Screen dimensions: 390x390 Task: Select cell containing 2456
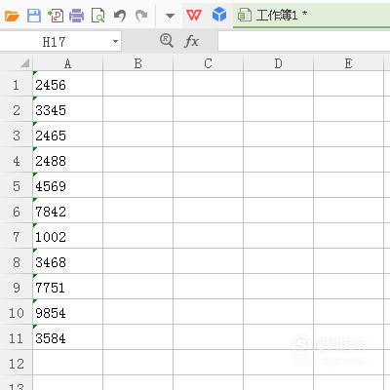[x=67, y=85]
